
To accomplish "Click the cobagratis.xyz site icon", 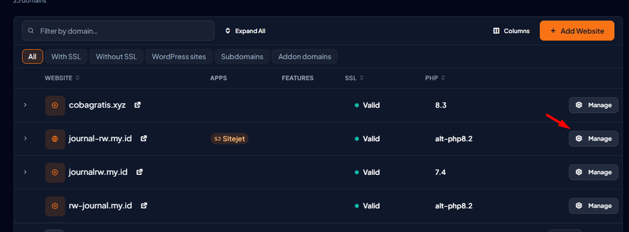I will (x=55, y=106).
